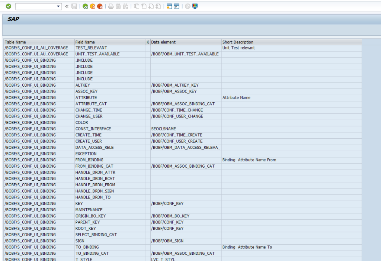381x261 pixels.
Task: Select the Short Description column header
Action: [292, 42]
